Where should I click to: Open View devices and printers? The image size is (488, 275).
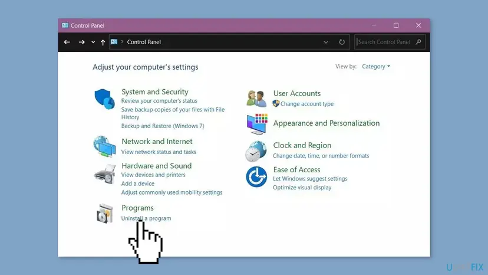[153, 175]
